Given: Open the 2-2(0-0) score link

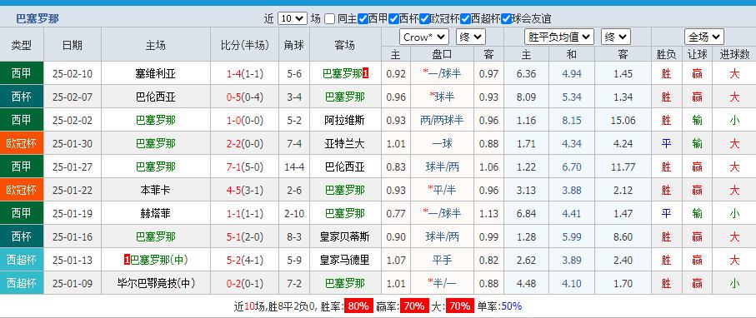Looking at the screenshot, I should (x=245, y=143).
